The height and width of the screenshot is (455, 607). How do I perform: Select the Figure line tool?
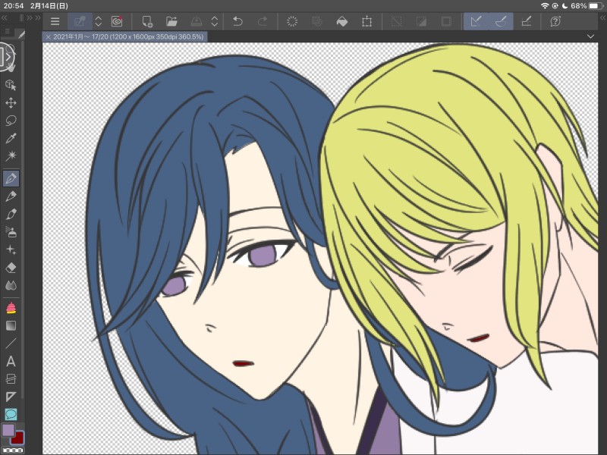click(11, 344)
